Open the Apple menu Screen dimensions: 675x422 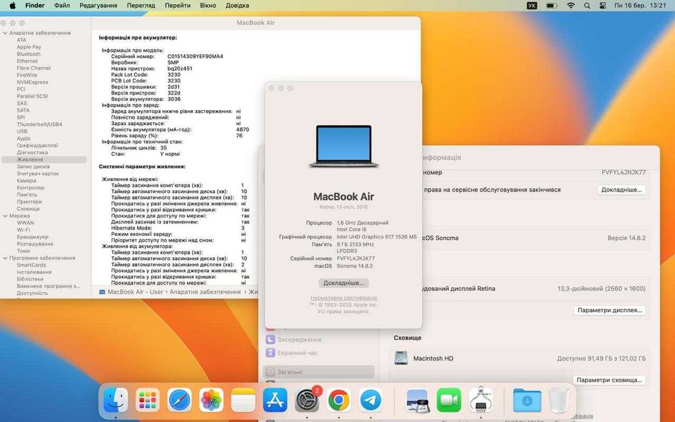(x=12, y=5)
